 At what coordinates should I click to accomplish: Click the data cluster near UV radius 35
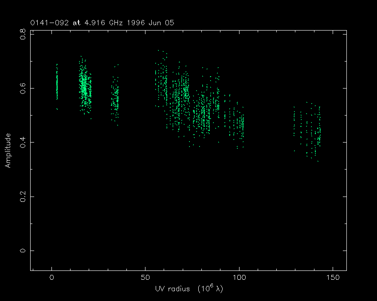[x=115, y=100]
